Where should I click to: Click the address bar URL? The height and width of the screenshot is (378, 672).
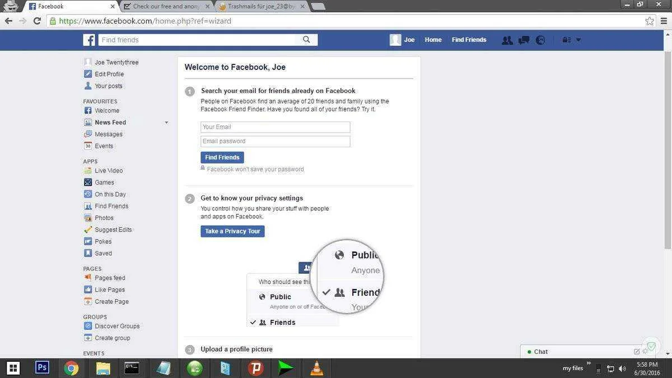(x=145, y=21)
